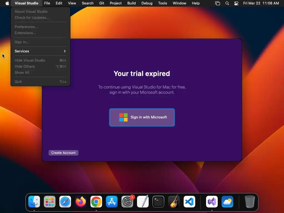Choose Preferences in the app menu
Screen dimensions: 284x213
(x=40, y=27)
